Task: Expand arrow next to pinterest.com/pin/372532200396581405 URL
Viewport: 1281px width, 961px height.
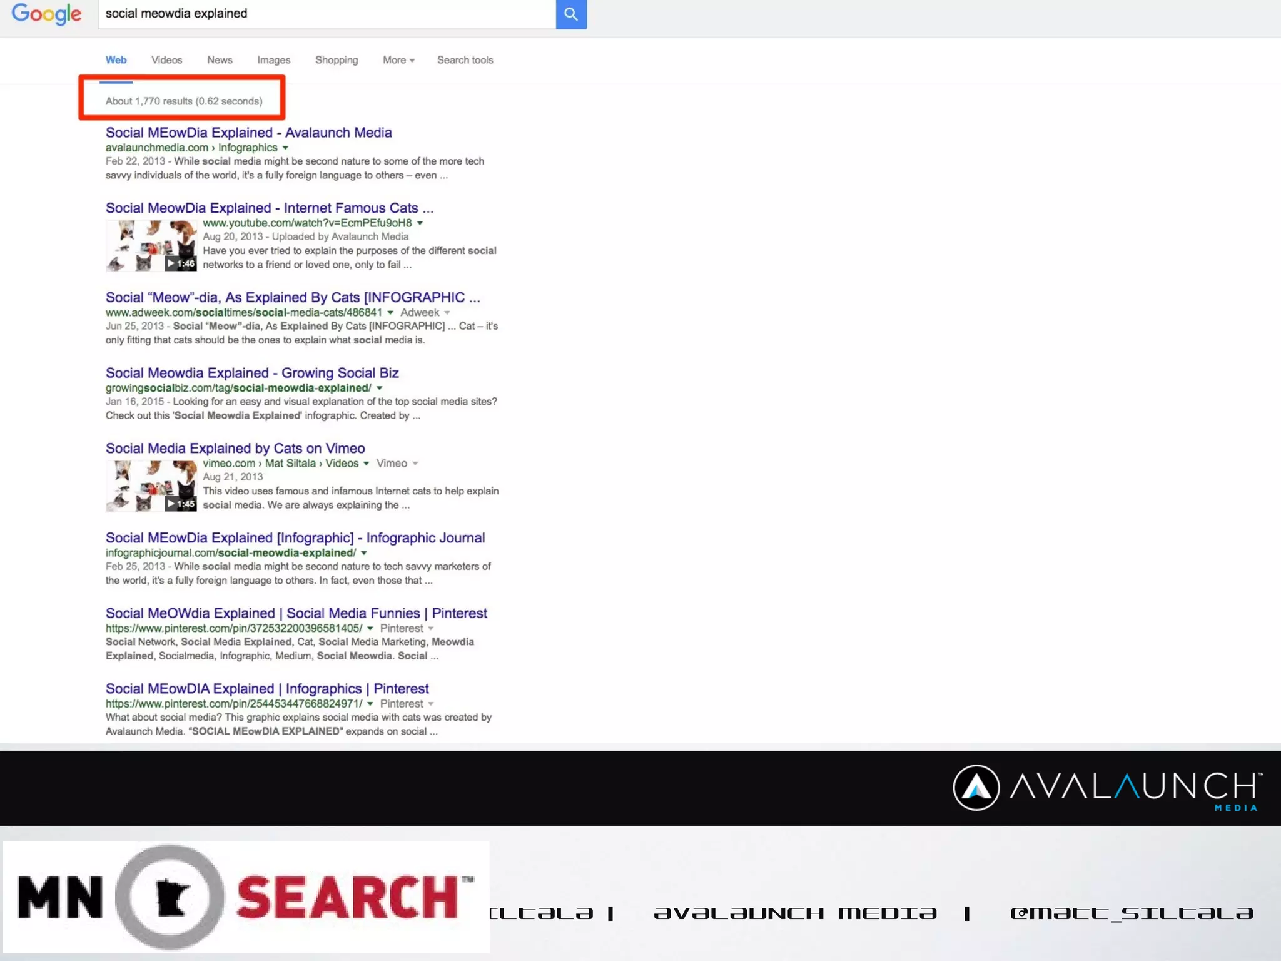Action: (x=370, y=628)
